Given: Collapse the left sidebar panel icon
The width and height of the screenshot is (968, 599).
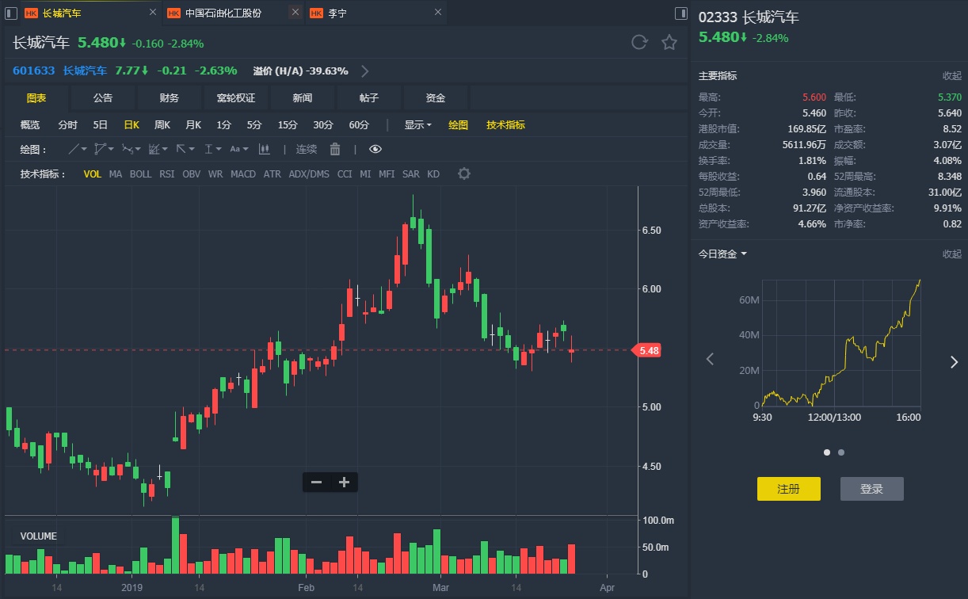Looking at the screenshot, I should click(x=11, y=13).
